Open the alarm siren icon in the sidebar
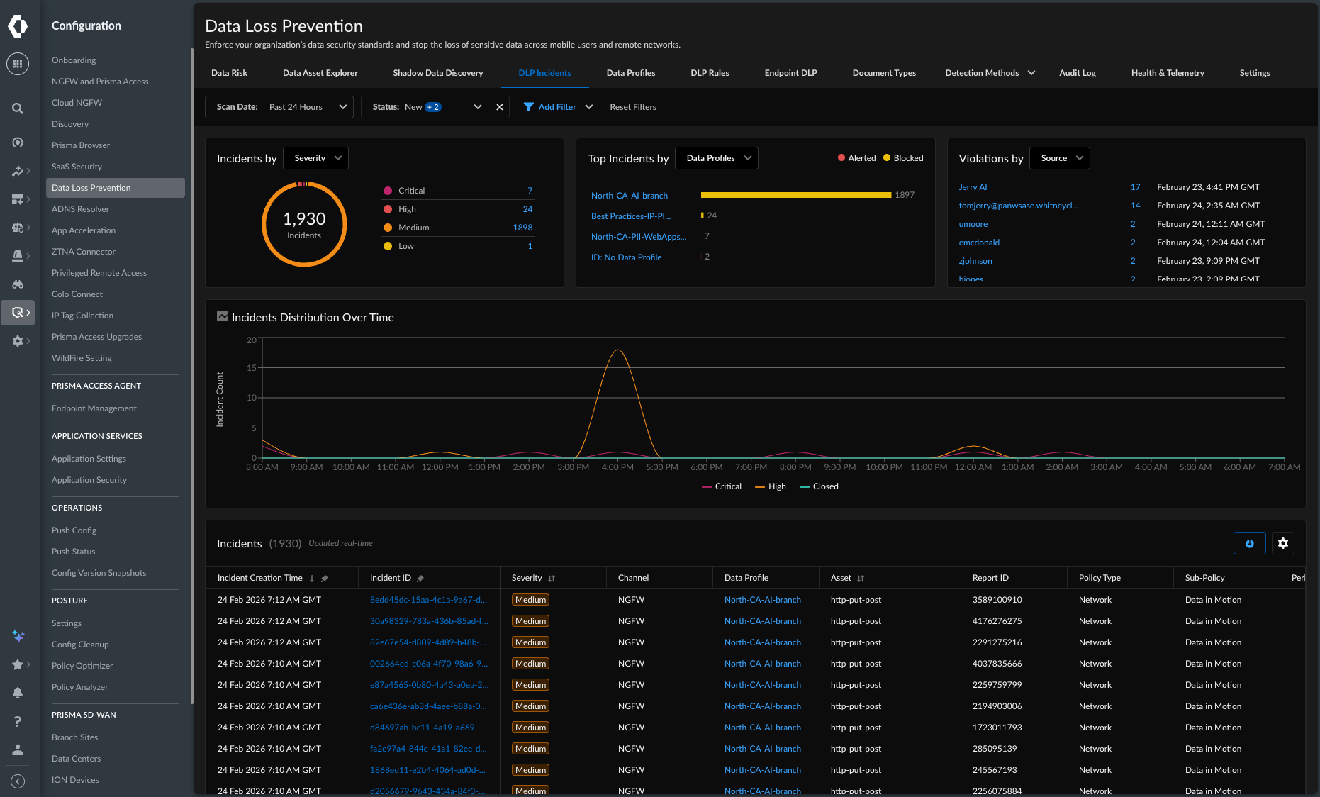The width and height of the screenshot is (1320, 797). coord(18,256)
